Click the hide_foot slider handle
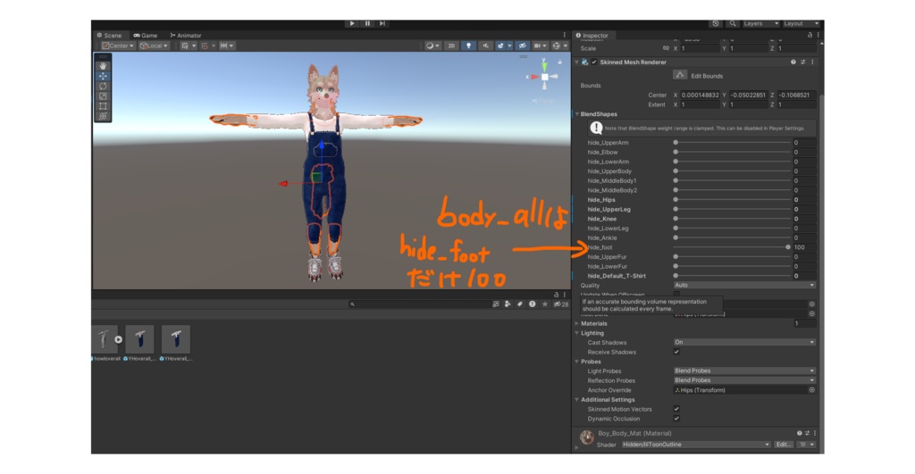This screenshot has height=474, width=915. [x=788, y=247]
